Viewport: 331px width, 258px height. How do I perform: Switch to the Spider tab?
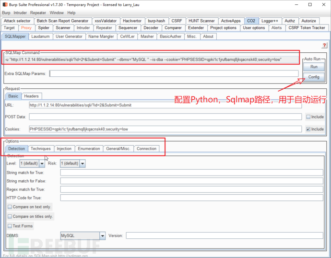(x=44, y=28)
